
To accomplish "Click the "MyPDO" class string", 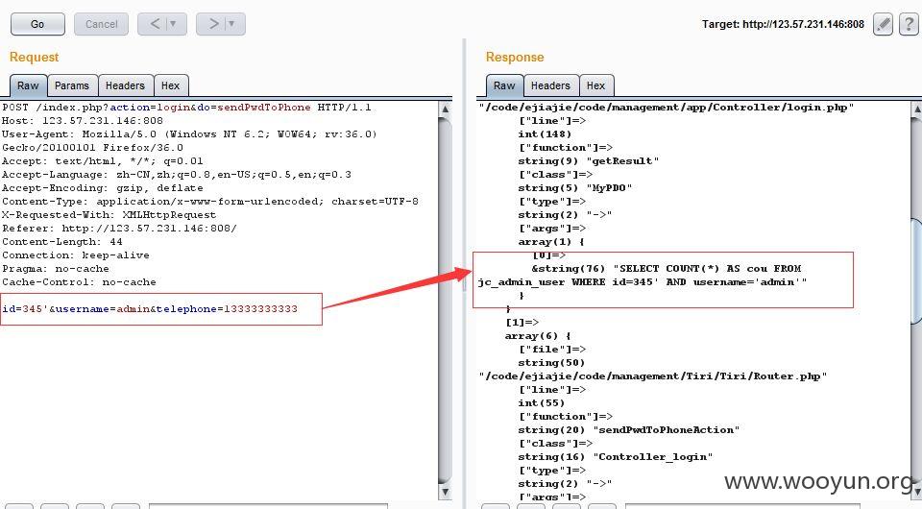I will coord(609,188).
